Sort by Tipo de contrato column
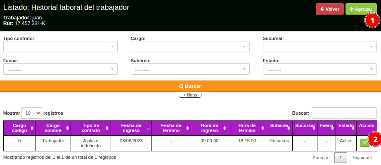 pyautogui.click(x=91, y=128)
